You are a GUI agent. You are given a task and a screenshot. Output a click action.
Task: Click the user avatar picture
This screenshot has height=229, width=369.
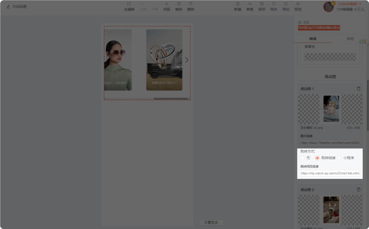click(329, 7)
